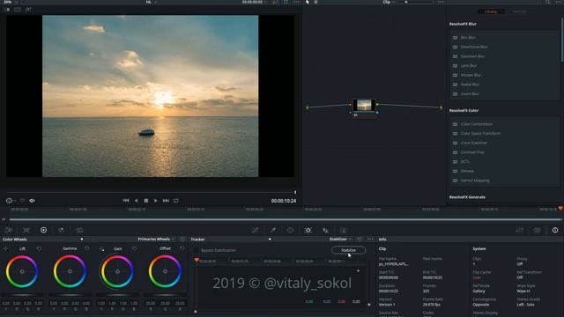Open the Color Wheels palette icon

pos(43,230)
